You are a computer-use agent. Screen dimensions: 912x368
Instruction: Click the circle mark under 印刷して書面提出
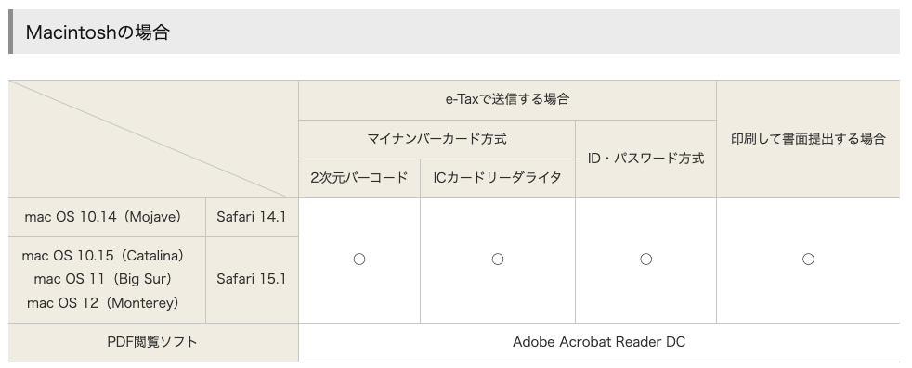pyautogui.click(x=808, y=260)
